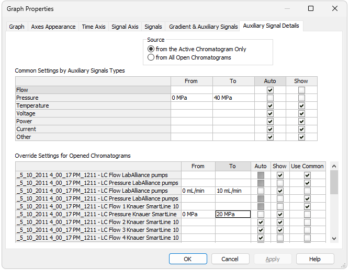The image size is (349, 270).
Task: Choose 'from All Open Chromatograms' option
Action: [x=189, y=57]
